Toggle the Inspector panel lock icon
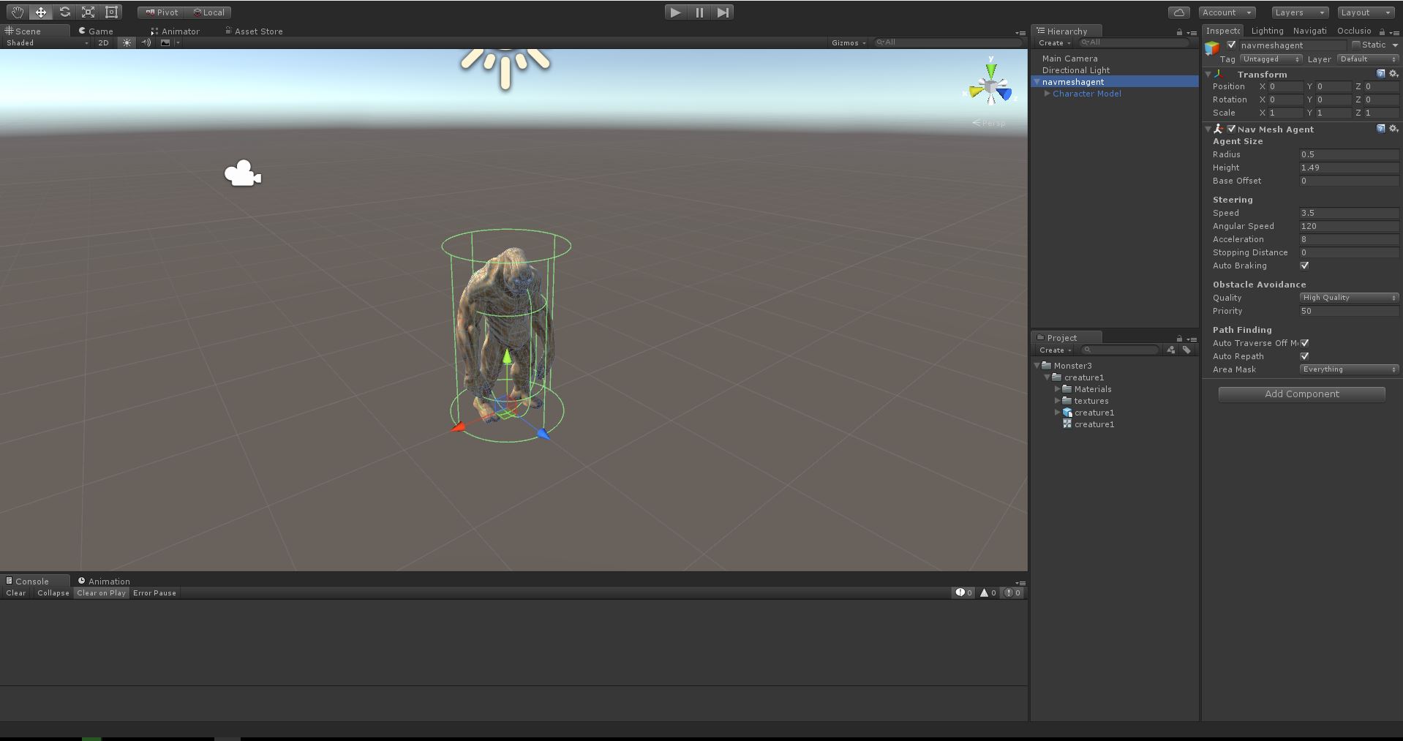 (1382, 32)
